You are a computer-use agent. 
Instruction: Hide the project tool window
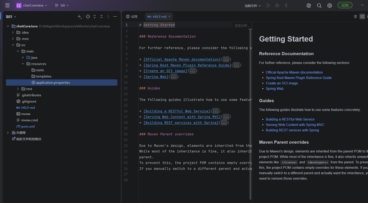[115, 17]
